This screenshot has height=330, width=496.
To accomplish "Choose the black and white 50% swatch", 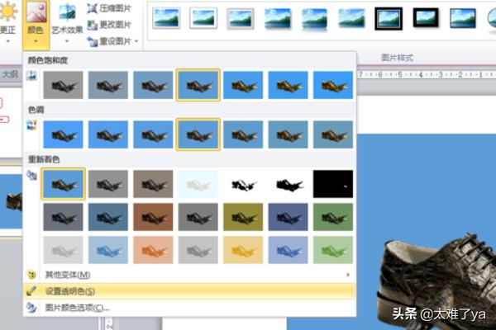I will click(x=288, y=184).
